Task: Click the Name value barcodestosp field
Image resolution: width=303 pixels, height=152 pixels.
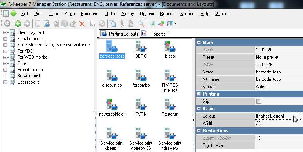Action: coord(279,72)
